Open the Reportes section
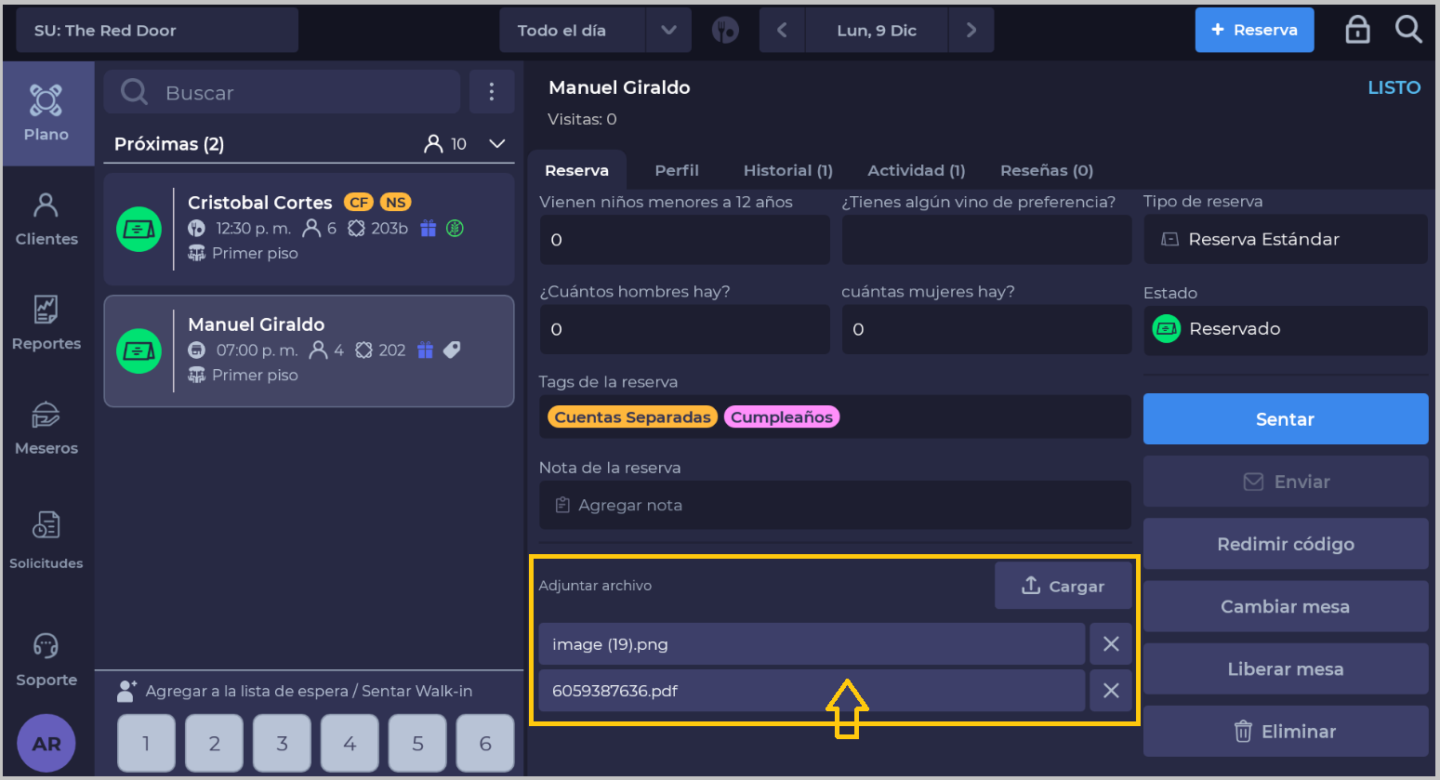1440x780 pixels. click(46, 324)
